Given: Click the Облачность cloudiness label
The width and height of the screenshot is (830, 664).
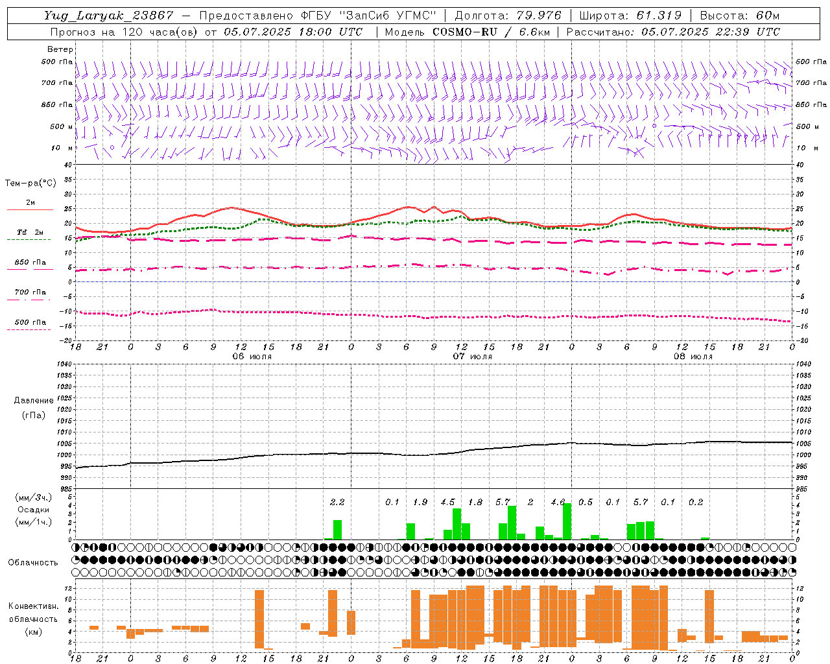Looking at the screenshot, I should click(x=33, y=562).
